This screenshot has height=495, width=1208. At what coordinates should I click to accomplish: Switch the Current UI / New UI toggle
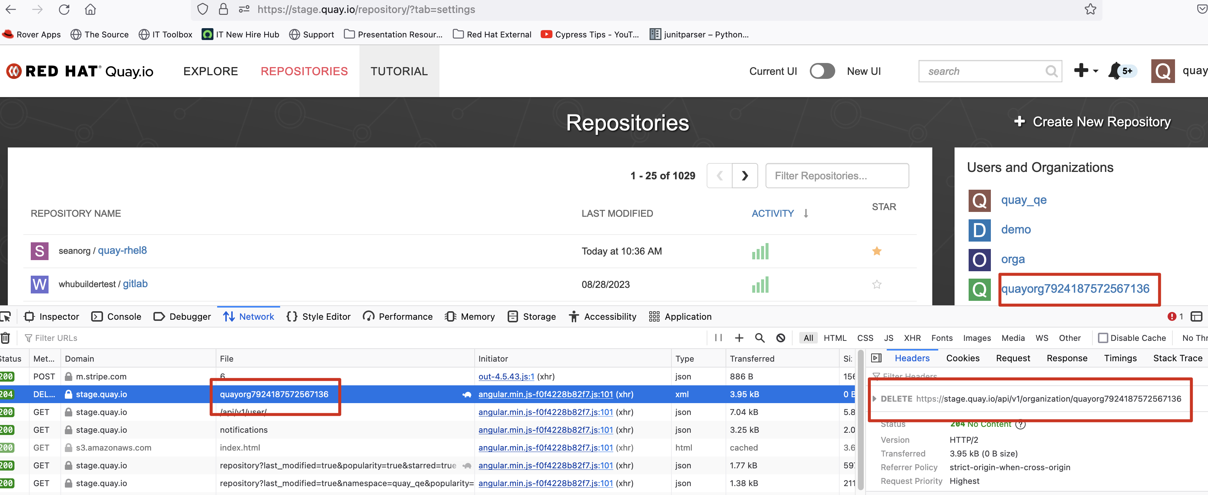822,71
